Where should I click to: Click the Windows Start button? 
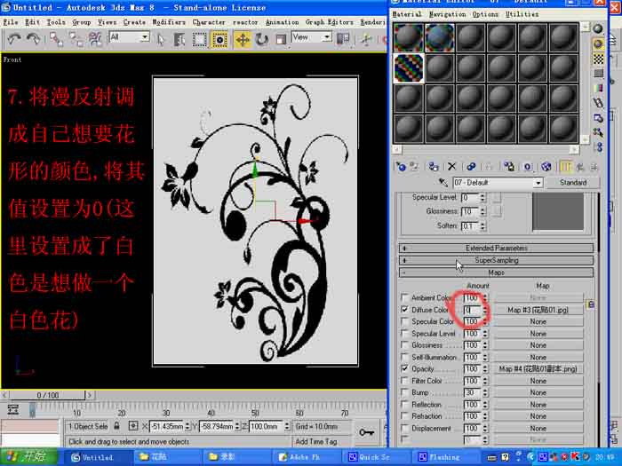click(28, 457)
